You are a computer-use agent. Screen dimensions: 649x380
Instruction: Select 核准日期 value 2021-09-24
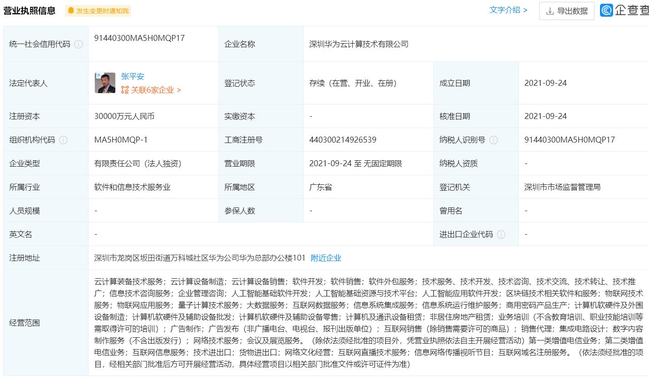546,116
